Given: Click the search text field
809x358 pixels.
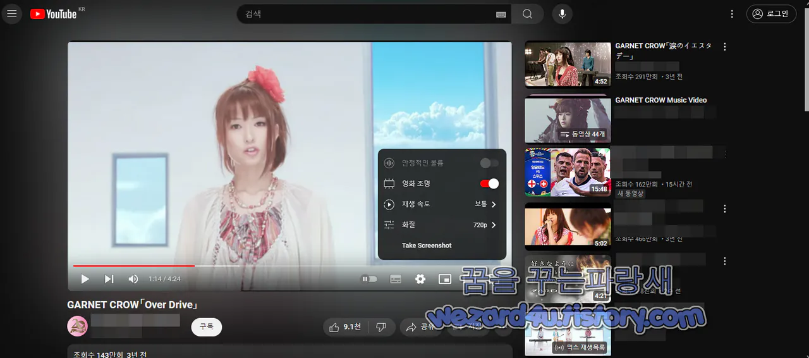Looking at the screenshot, I should pyautogui.click(x=375, y=14).
